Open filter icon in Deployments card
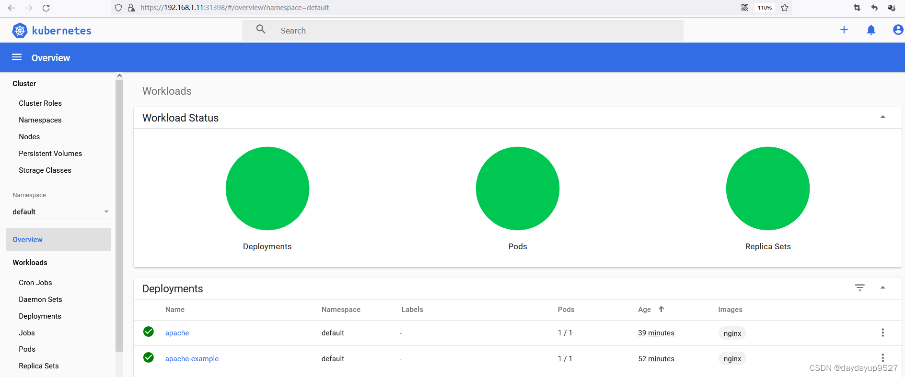The width and height of the screenshot is (905, 377). [x=860, y=288]
